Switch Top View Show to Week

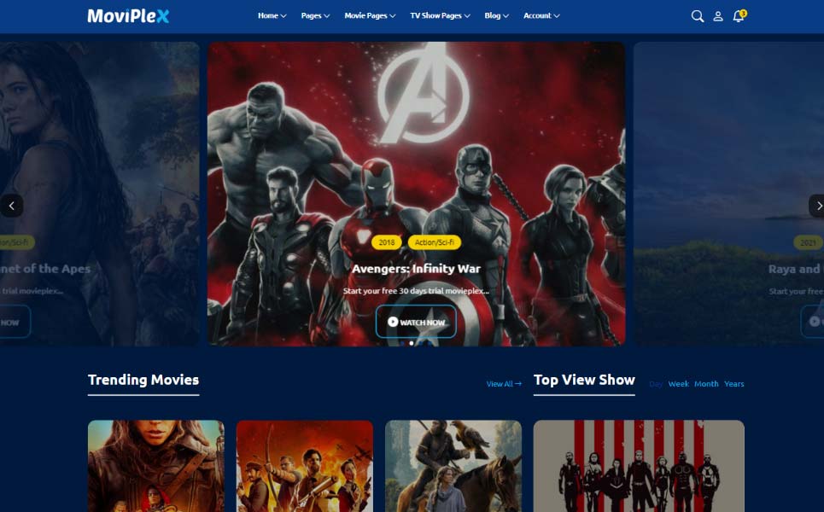coord(678,384)
